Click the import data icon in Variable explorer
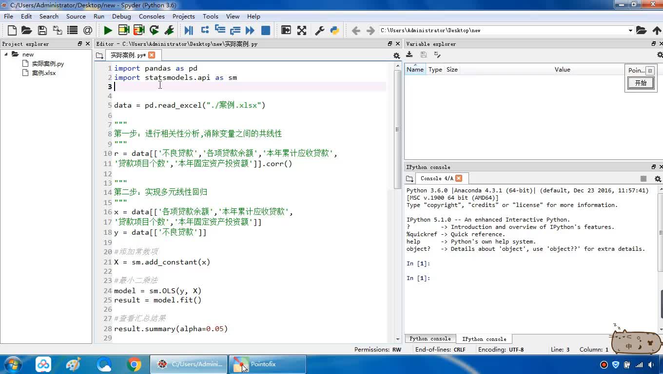The image size is (663, 374). click(x=409, y=55)
